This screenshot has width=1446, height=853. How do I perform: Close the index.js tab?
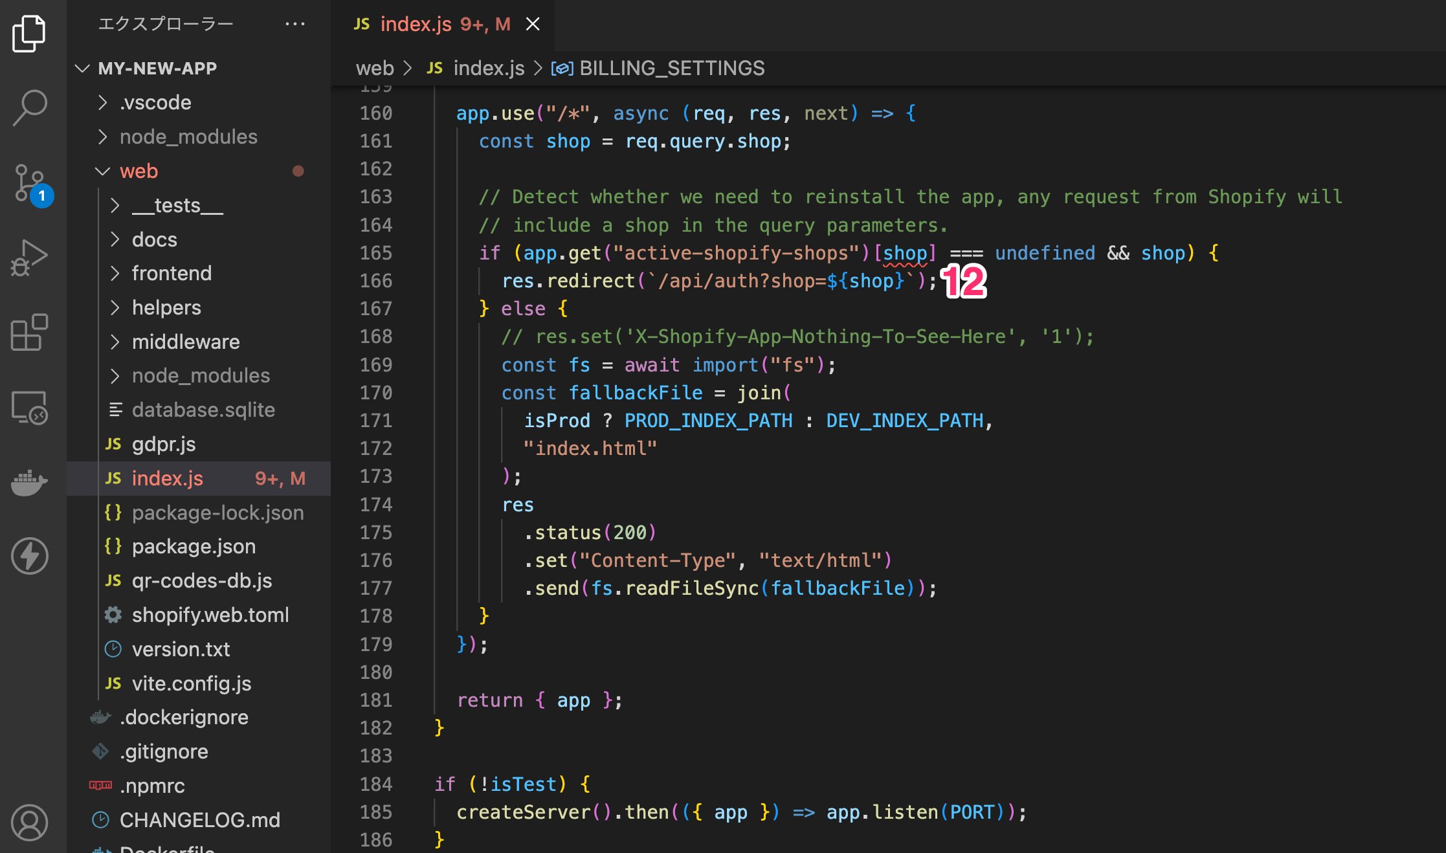click(x=533, y=25)
